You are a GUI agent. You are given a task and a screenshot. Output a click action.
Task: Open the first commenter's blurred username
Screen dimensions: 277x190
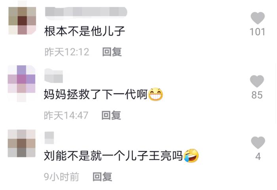pyautogui.click(x=86, y=11)
